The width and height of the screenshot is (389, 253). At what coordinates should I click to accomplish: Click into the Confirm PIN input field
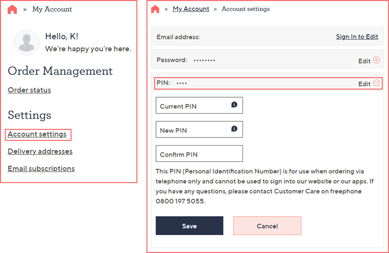tap(199, 153)
